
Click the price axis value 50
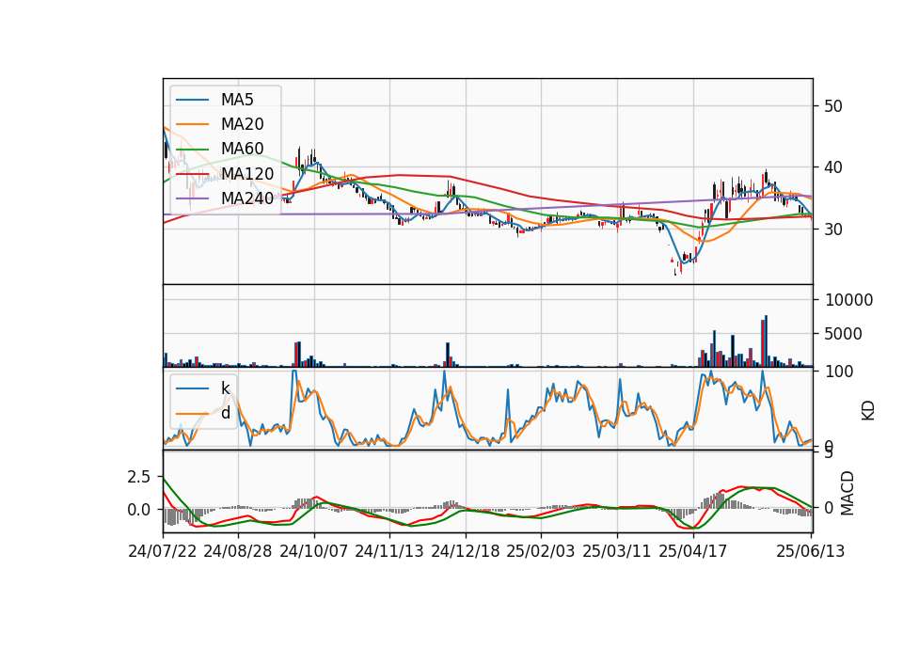tap(833, 106)
